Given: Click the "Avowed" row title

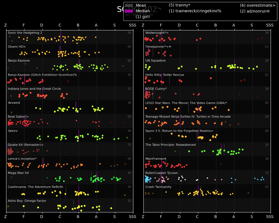Looking at the screenshot, I should coord(14,103).
